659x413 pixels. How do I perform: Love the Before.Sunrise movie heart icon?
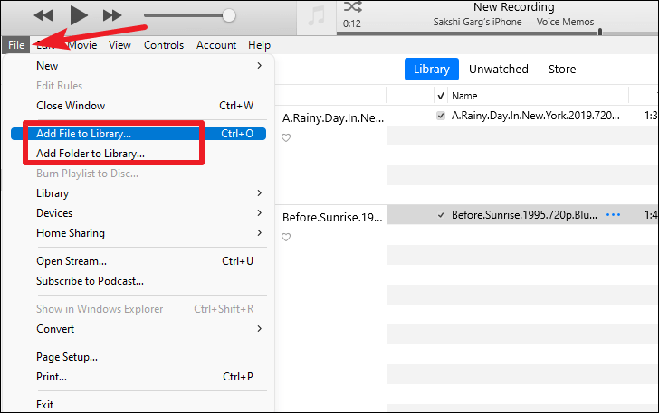tap(286, 237)
